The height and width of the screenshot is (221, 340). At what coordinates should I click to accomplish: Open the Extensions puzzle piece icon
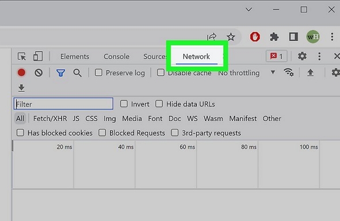pos(274,37)
